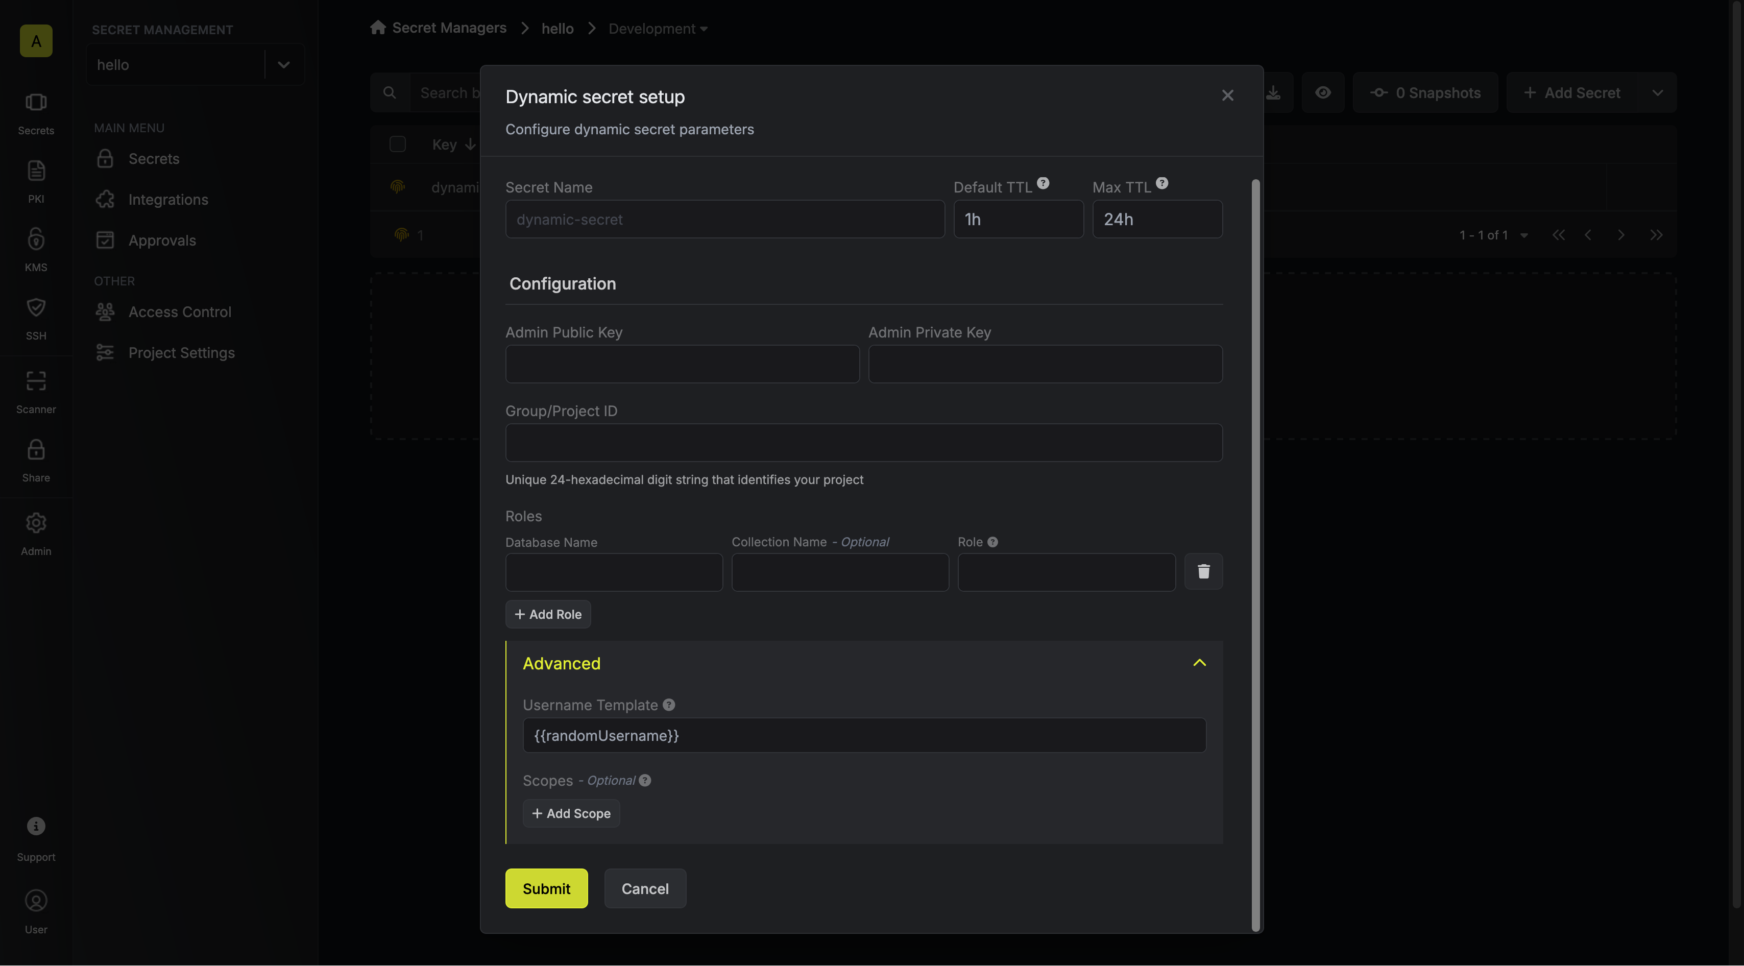Open the rows-per-page dropdown
The height and width of the screenshot is (966, 1744).
pos(1524,235)
